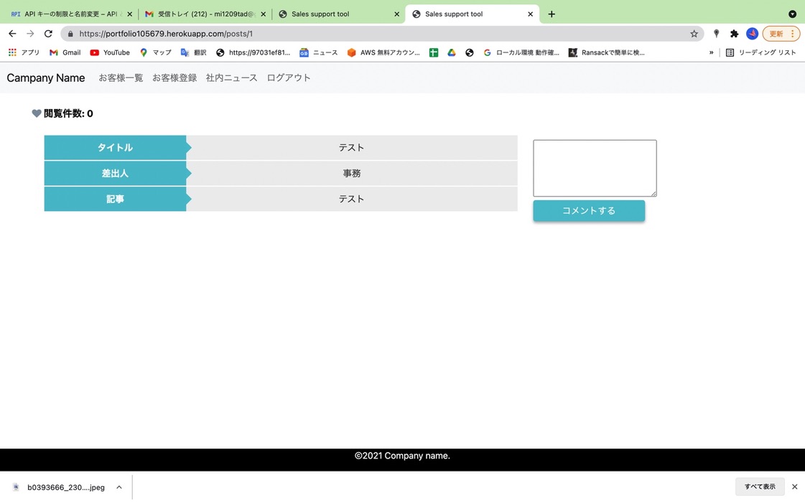The width and height of the screenshot is (805, 503).
Task: Click the URL address bar
Action: click(x=383, y=34)
